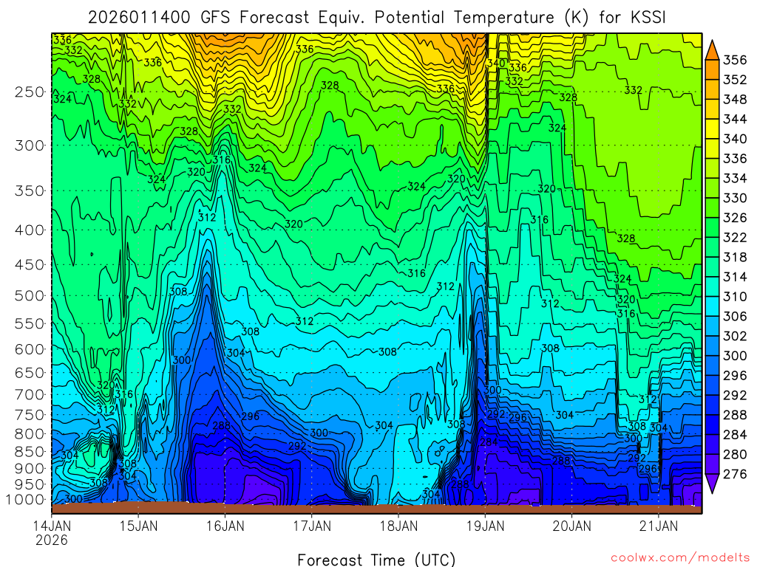757x567 pixels.
Task: Select the 300 pressure-axis label
Action: [x=30, y=145]
